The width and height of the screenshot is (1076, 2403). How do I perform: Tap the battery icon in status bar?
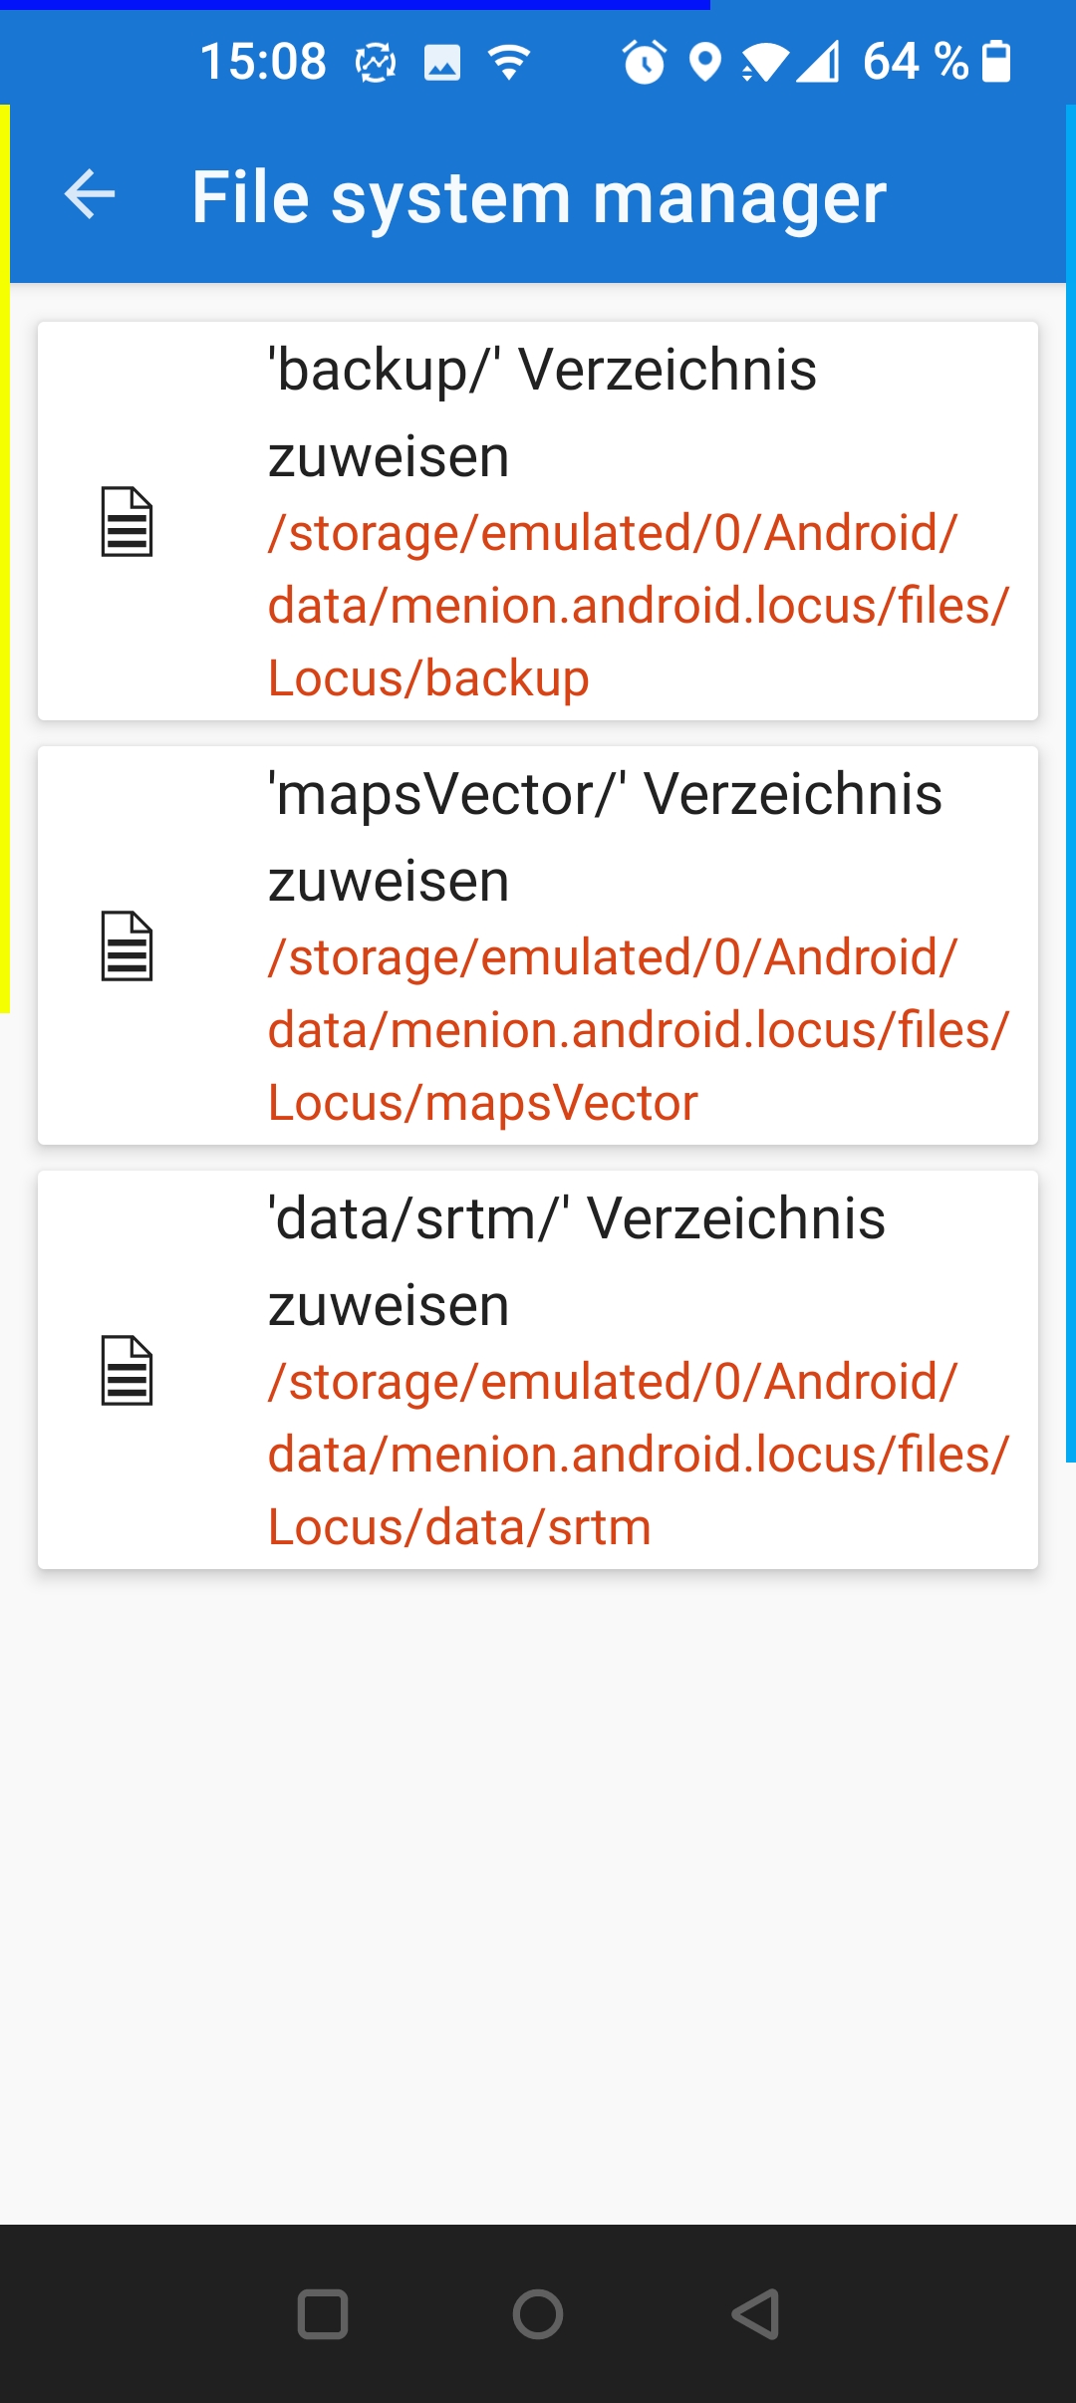tap(996, 62)
